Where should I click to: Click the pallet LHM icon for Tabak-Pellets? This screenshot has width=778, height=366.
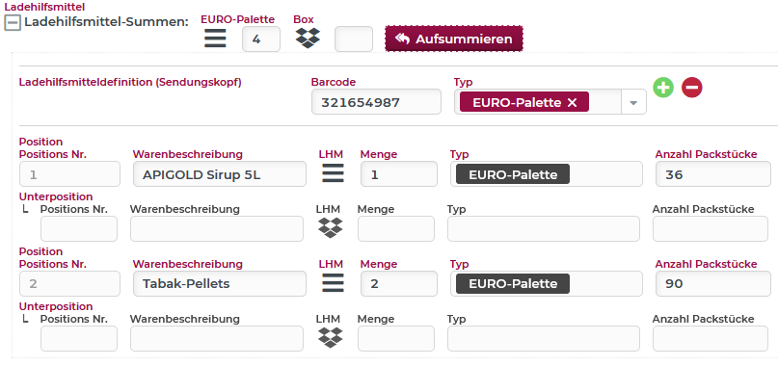pos(333,284)
